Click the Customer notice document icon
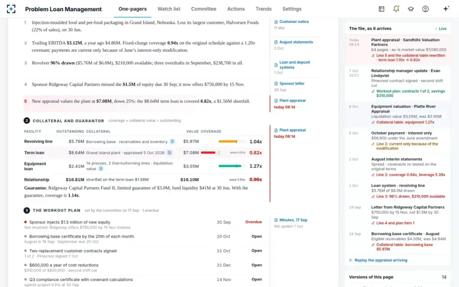The image size is (459, 287). (276, 22)
